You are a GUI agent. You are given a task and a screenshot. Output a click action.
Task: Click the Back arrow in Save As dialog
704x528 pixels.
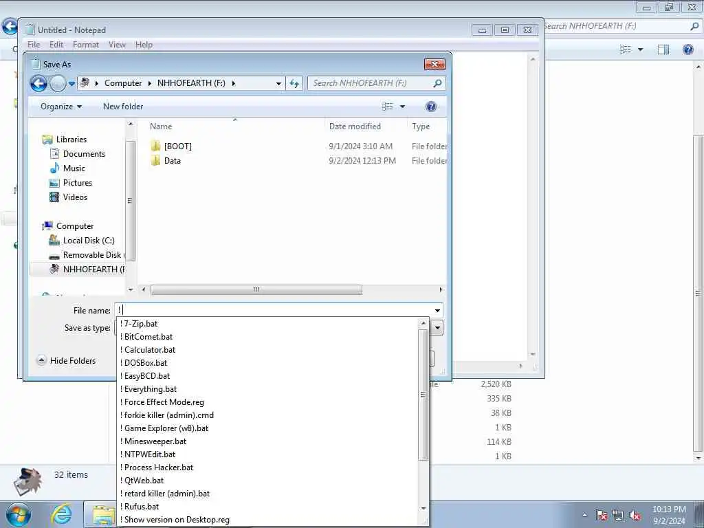pyautogui.click(x=38, y=83)
